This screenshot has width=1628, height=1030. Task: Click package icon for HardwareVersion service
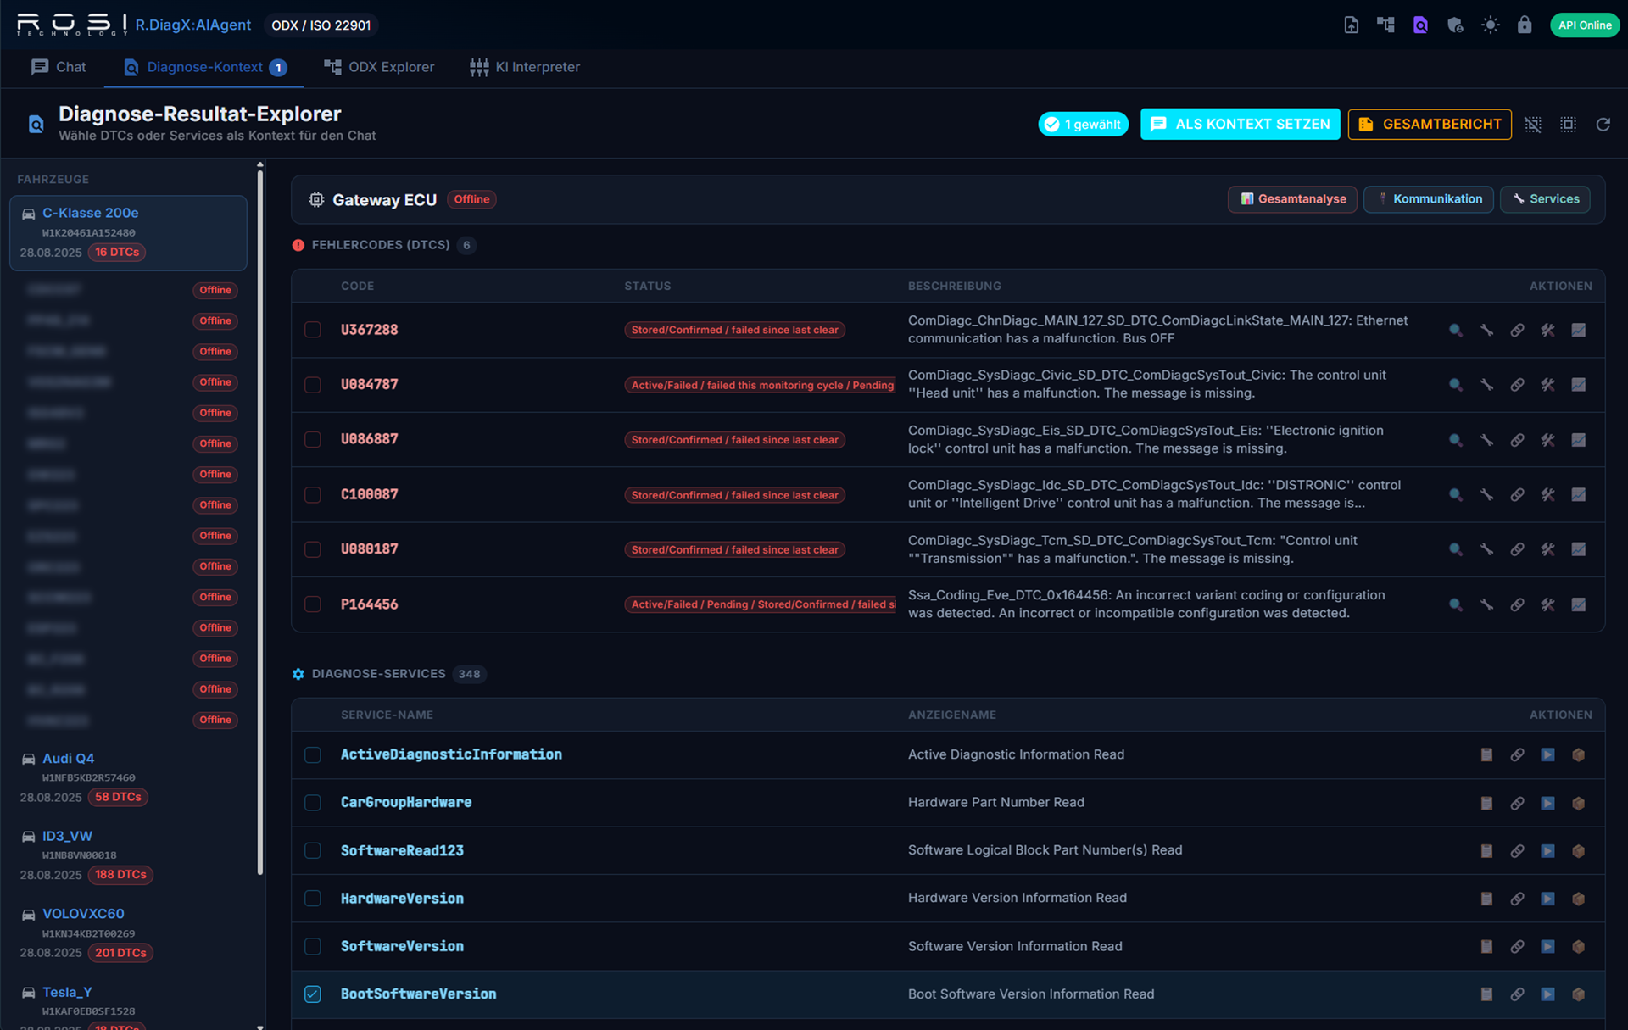click(x=1578, y=899)
